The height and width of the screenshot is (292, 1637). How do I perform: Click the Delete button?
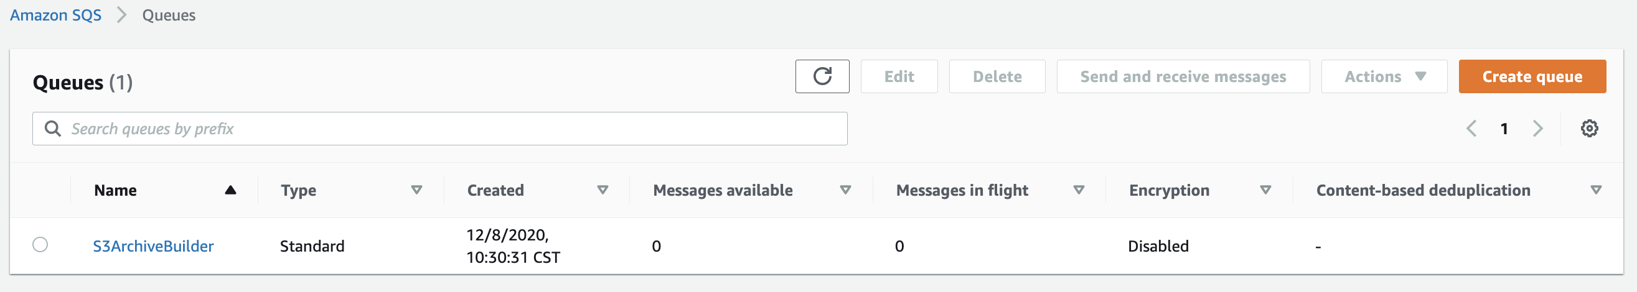tap(997, 76)
